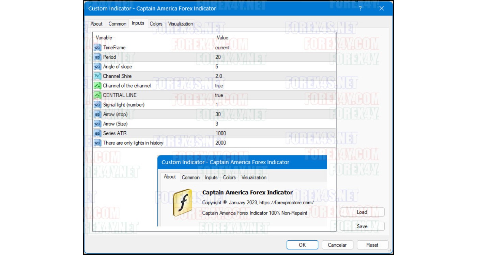Click the CENTRAL LINE boolean icon
Image resolution: width=477 pixels, height=255 pixels.
[x=97, y=95]
